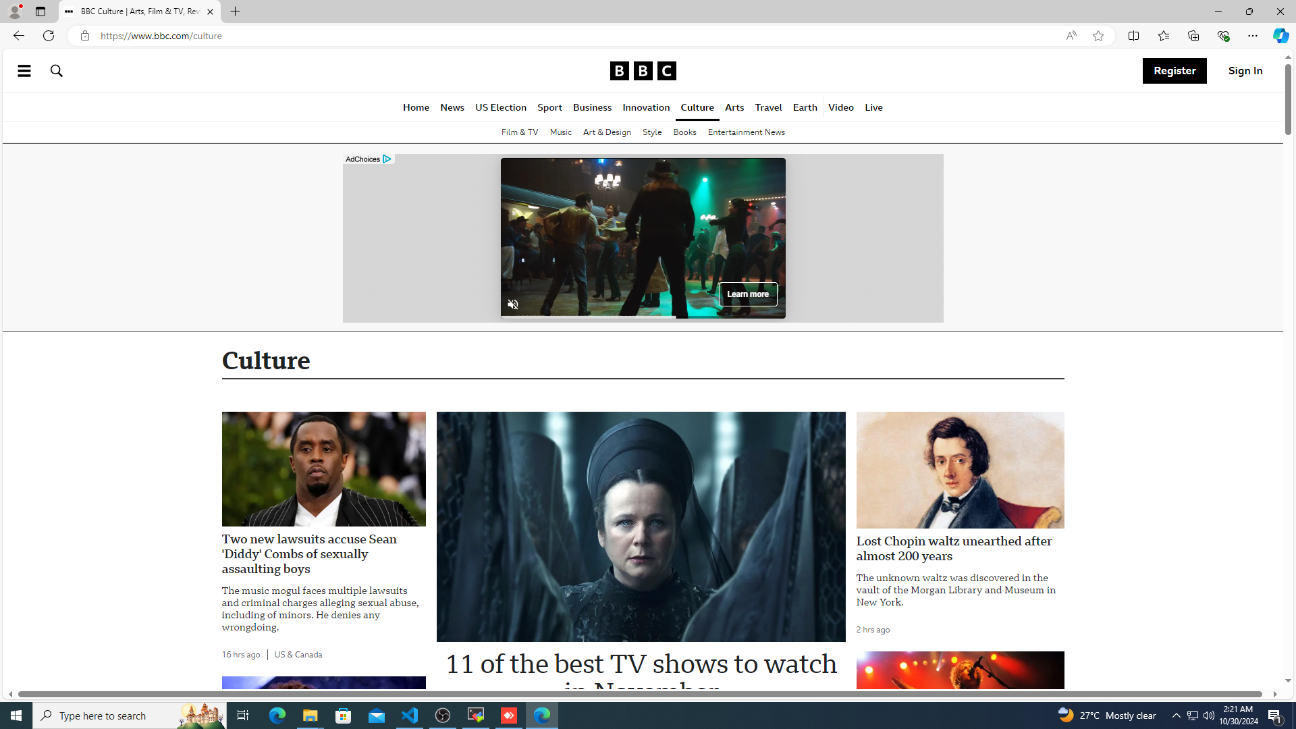Close the BBC Culture tab
1296x729 pixels.
pyautogui.click(x=210, y=11)
